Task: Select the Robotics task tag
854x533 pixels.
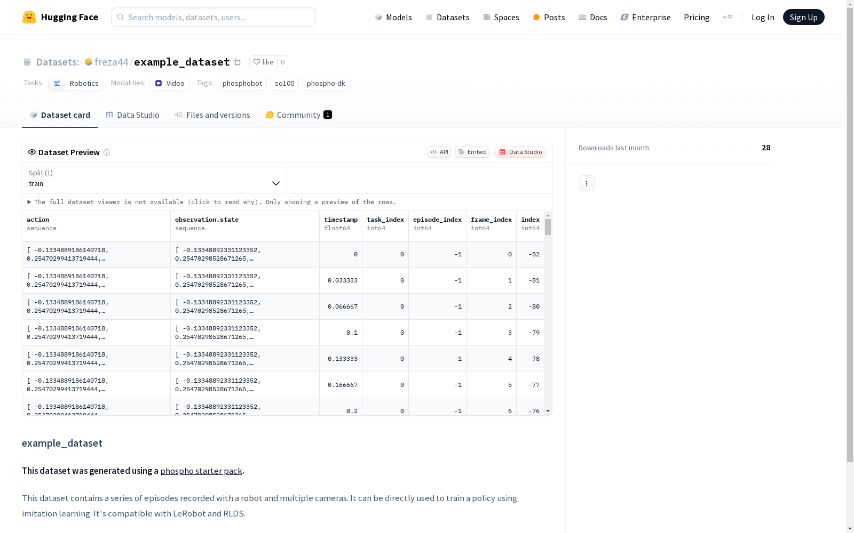Action: click(76, 83)
